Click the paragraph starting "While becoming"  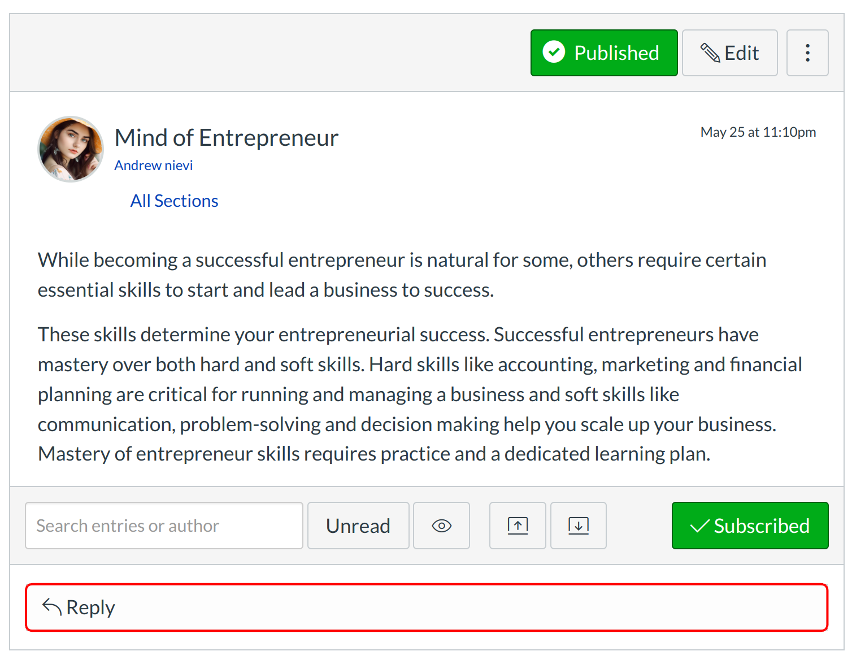[401, 275]
